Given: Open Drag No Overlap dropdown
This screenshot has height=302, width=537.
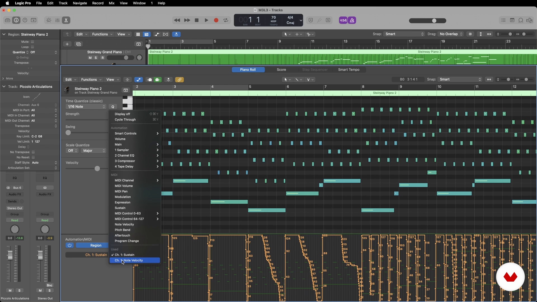Looking at the screenshot, I should (x=451, y=34).
